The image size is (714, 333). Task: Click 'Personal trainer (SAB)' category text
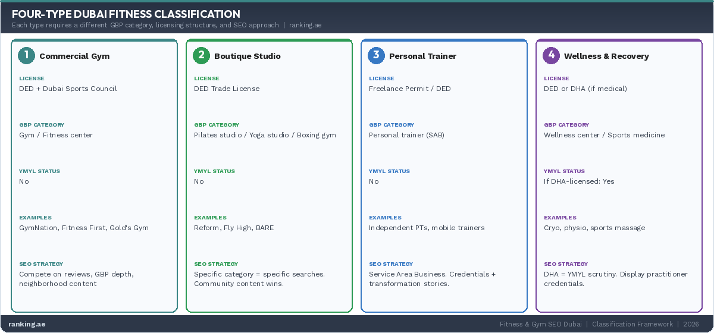406,135
